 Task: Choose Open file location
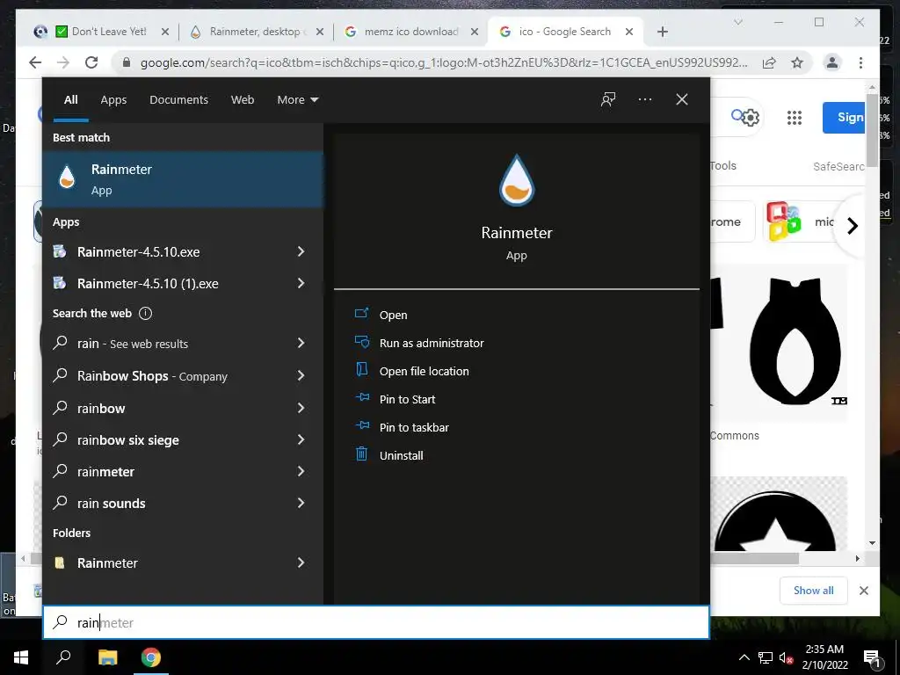pyautogui.click(x=425, y=372)
